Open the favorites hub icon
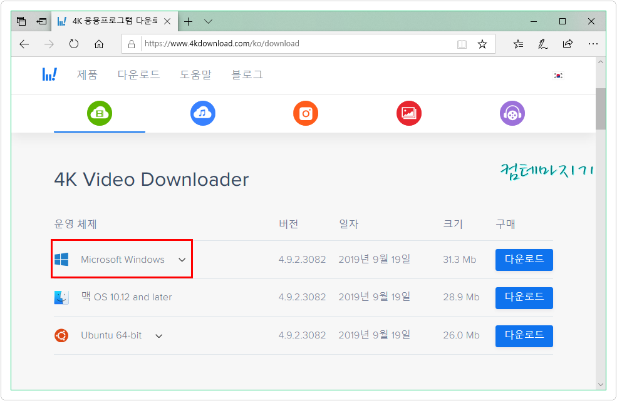Screen dimensions: 617x401 click(518, 44)
